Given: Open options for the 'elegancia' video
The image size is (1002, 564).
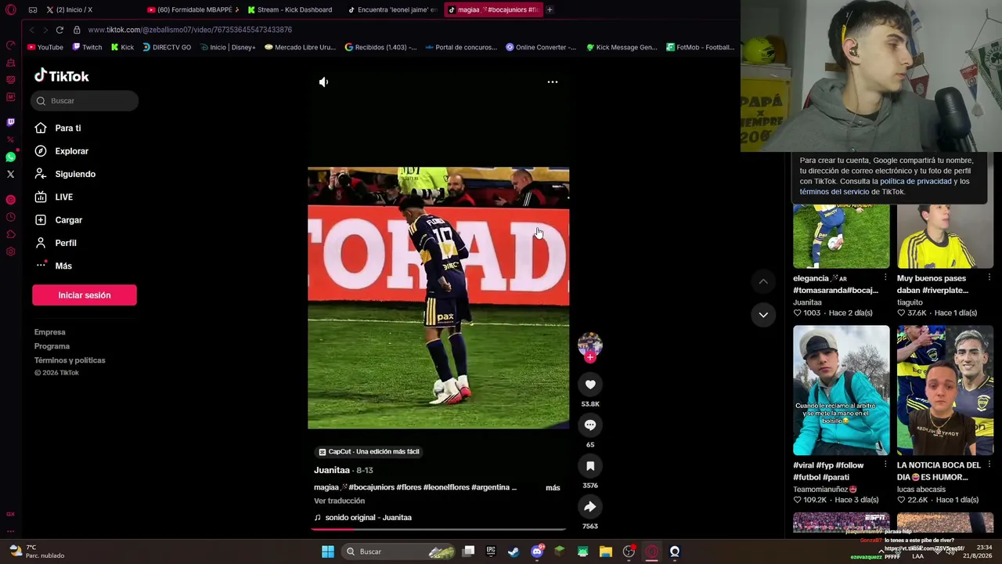Looking at the screenshot, I should 885,278.
